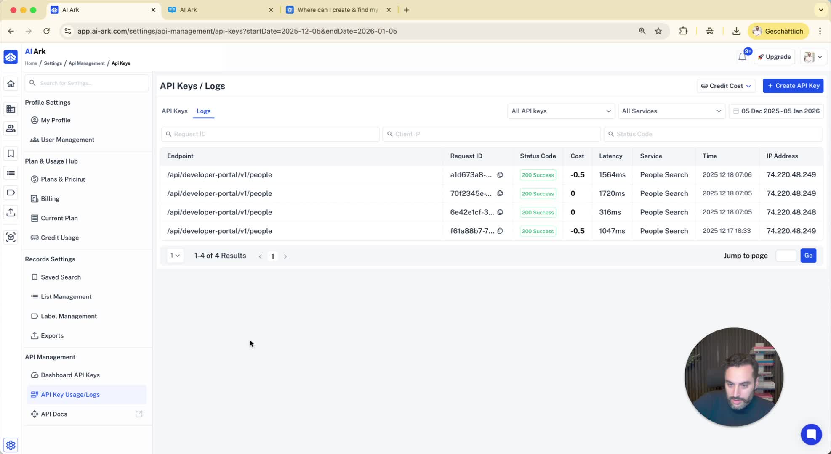831x454 pixels.
Task: Open API Docs external link icon
Action: point(139,414)
